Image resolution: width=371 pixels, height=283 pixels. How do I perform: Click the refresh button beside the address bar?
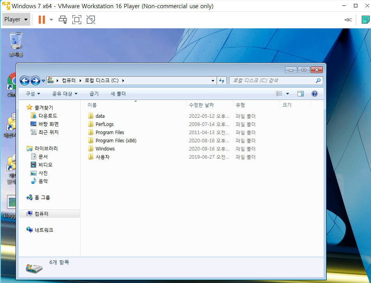(x=222, y=80)
